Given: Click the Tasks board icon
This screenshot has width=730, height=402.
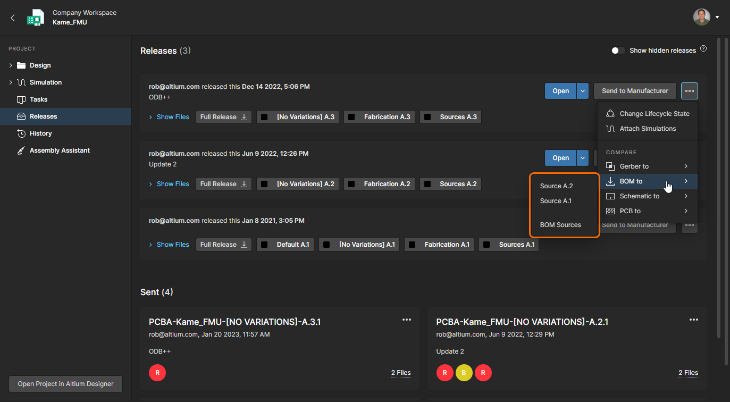Looking at the screenshot, I should [x=21, y=99].
